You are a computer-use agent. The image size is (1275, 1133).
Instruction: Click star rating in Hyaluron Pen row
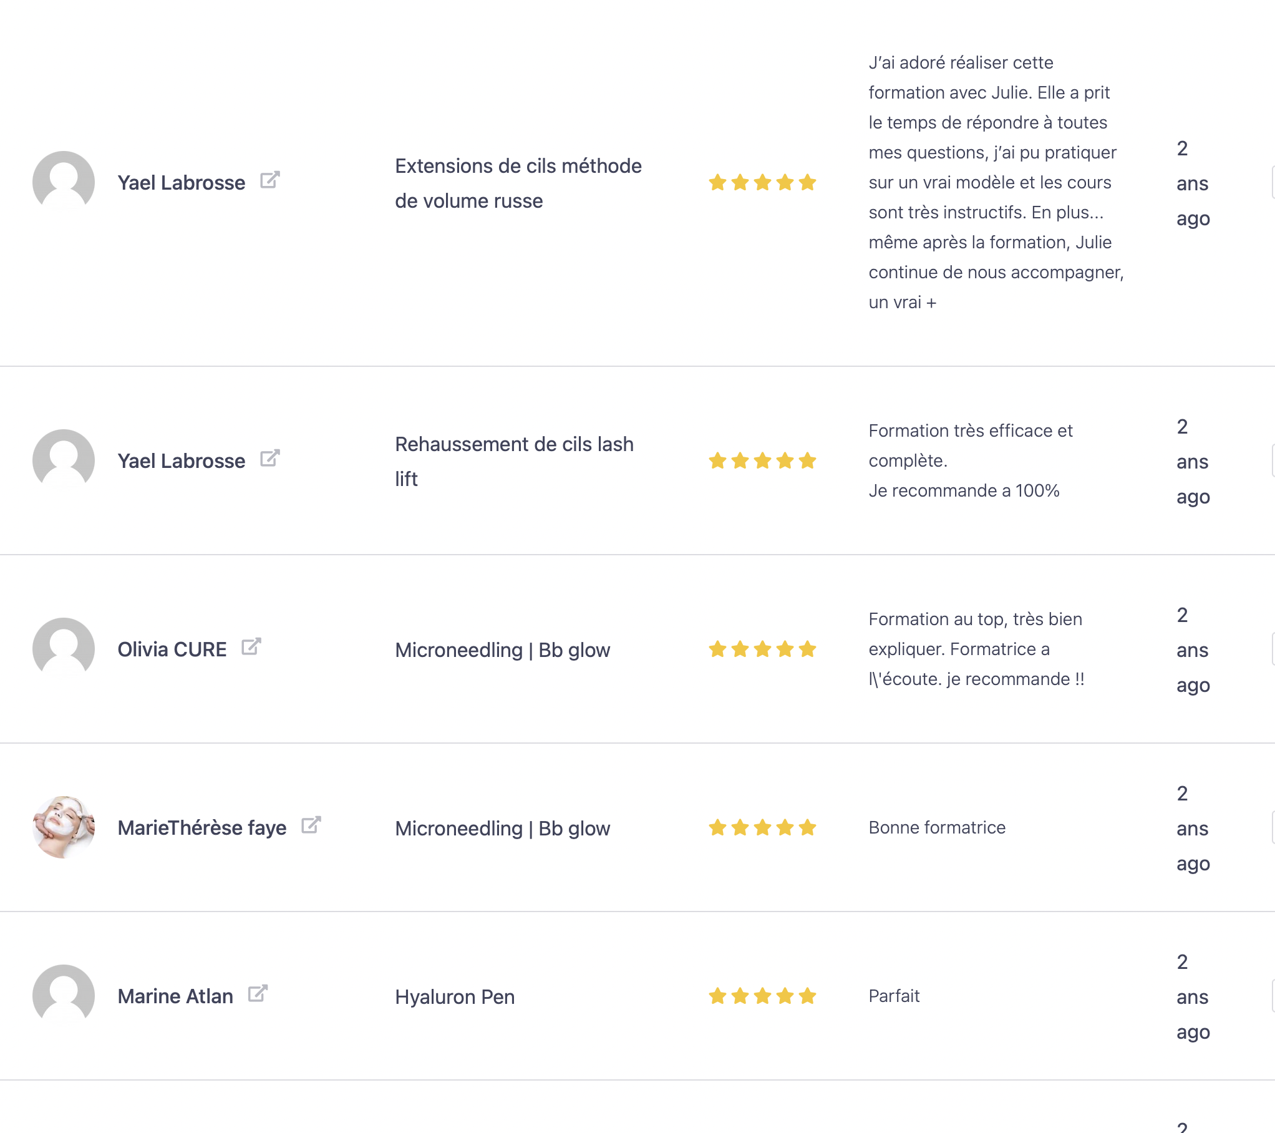point(762,996)
